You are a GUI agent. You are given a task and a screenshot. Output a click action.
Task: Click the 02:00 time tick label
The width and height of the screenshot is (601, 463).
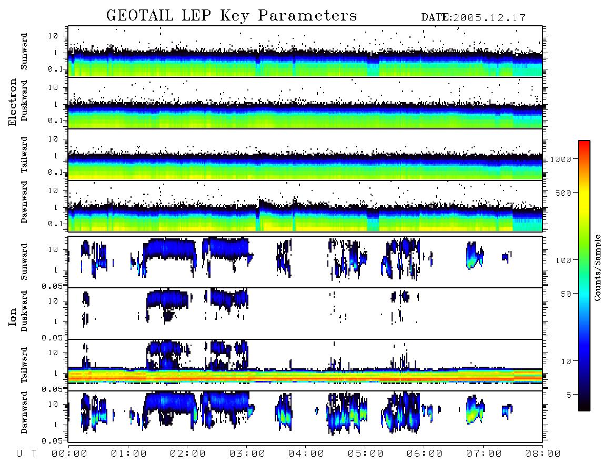(188, 454)
